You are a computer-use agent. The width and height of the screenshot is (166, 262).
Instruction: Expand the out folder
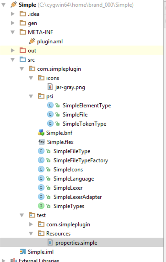coord(13,50)
